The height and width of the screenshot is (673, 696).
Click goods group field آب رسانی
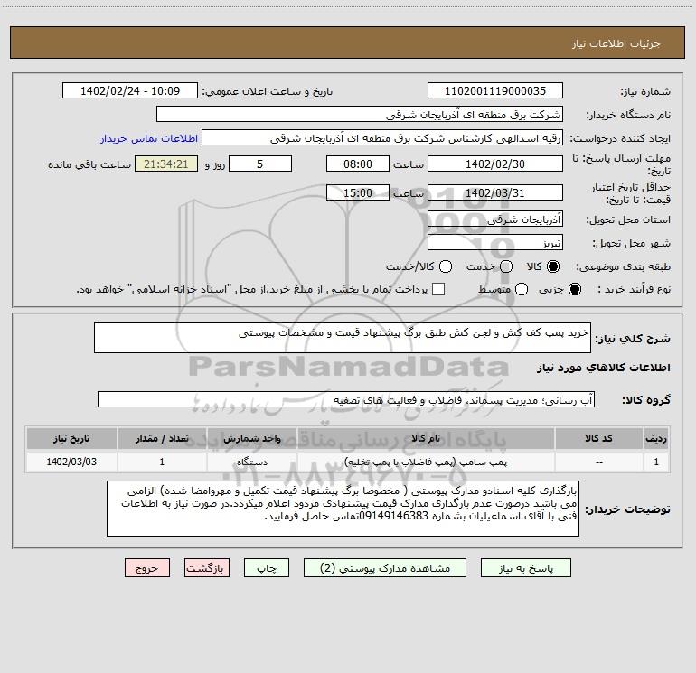point(346,399)
